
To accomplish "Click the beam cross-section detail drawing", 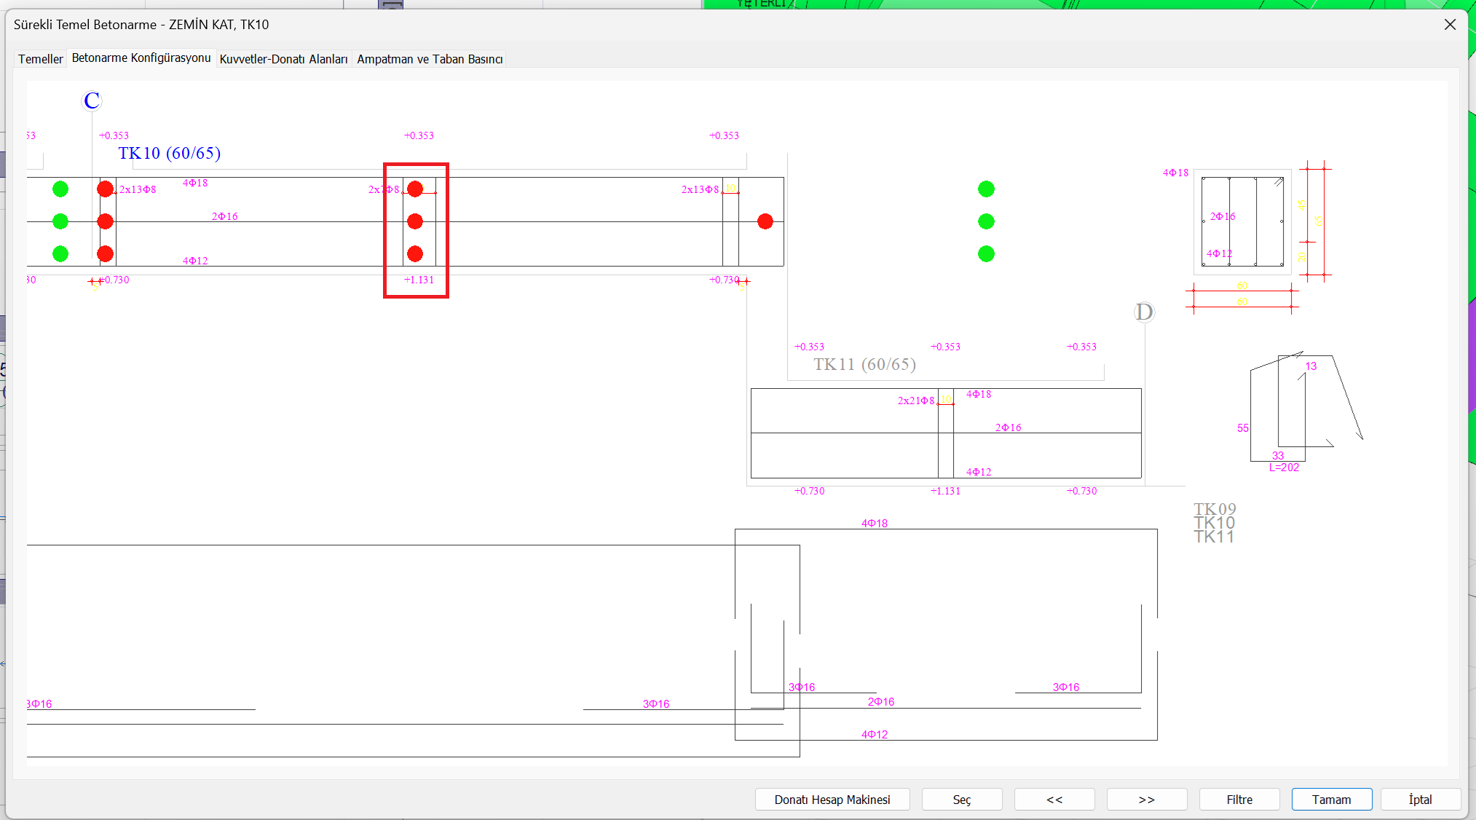I will (1242, 221).
